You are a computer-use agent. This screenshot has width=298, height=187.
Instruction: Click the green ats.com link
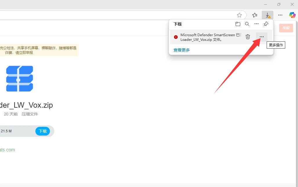(x=8, y=150)
